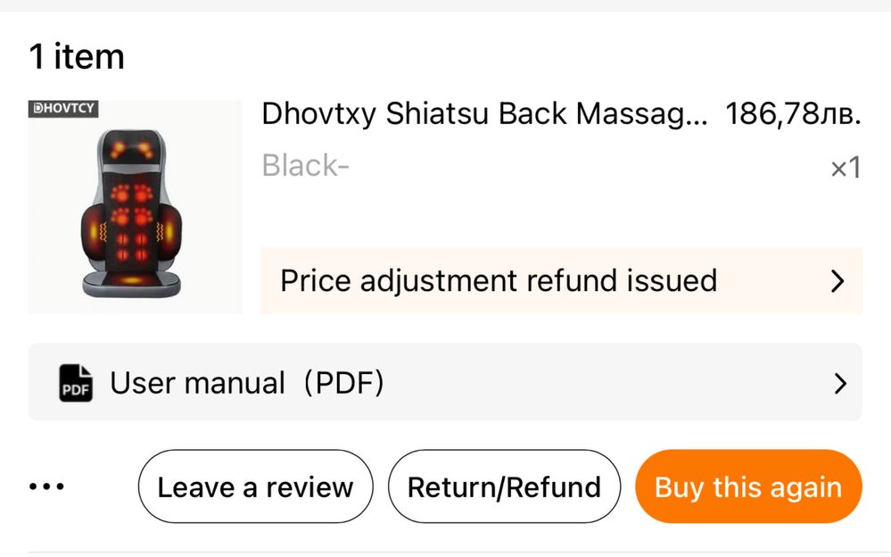This screenshot has width=891, height=557.
Task: Tap the 1 item heading
Action: 77,56
